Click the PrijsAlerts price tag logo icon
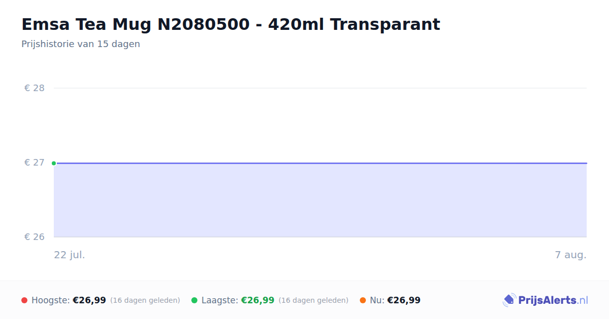This screenshot has width=609, height=319. pyautogui.click(x=510, y=300)
